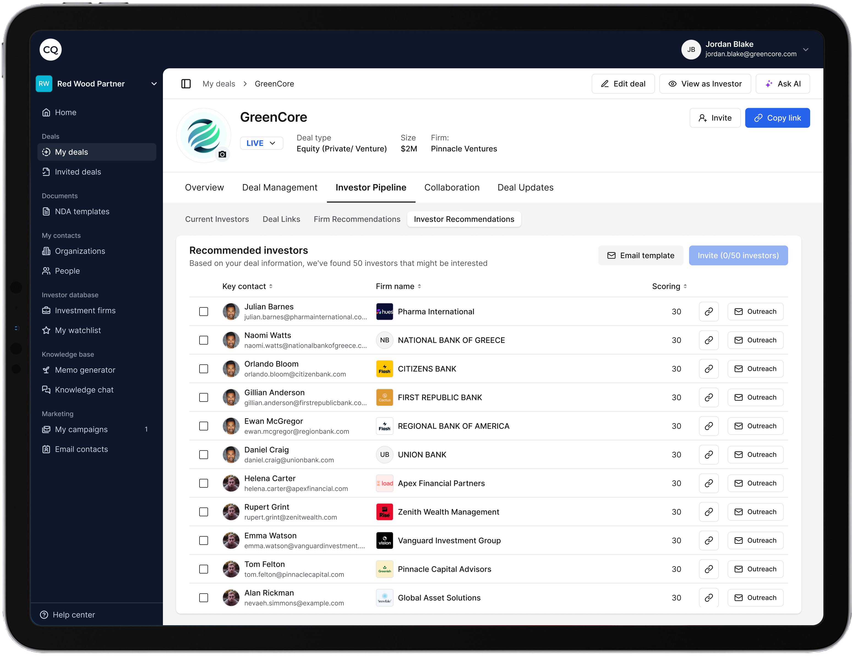852x656 pixels.
Task: Check the checkbox next to Alan Rickman
Action: (204, 597)
